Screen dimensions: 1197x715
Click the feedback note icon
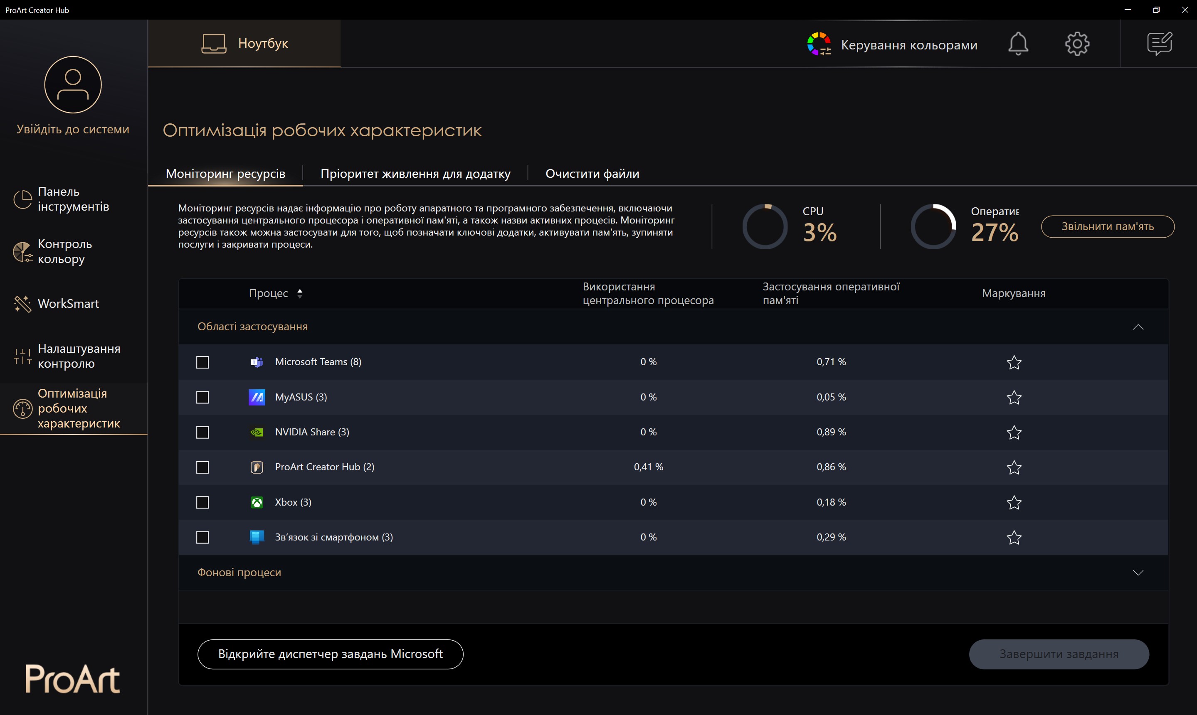[x=1160, y=44]
